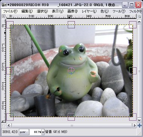The image size is (143, 137).
Task: Click the vertical scrollbar down arrow
Action: click(139, 120)
